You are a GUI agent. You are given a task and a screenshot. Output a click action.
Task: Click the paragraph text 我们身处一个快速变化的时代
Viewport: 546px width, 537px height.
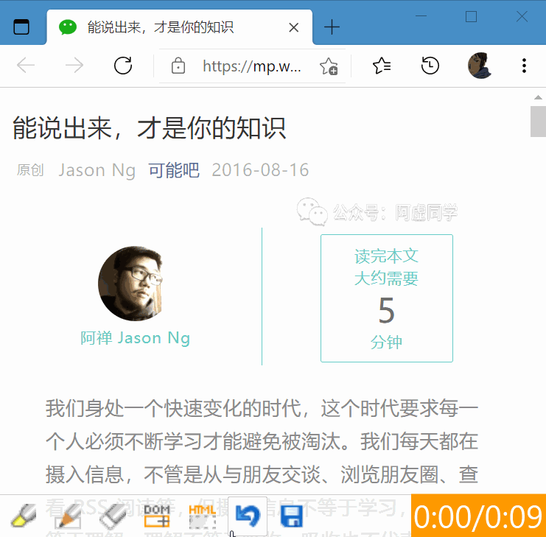(x=173, y=408)
